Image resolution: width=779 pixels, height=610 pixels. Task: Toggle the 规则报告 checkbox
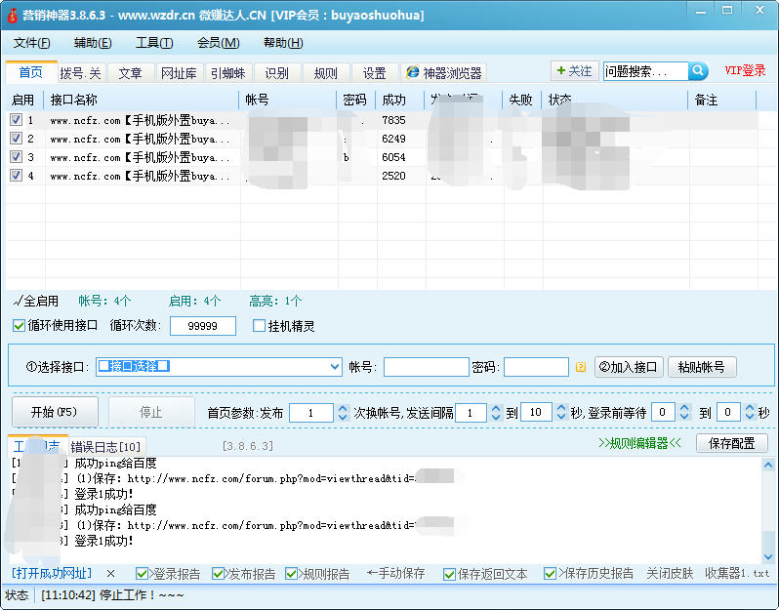291,574
